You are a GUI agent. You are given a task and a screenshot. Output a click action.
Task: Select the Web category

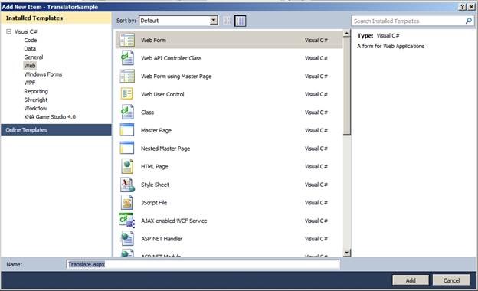30,66
